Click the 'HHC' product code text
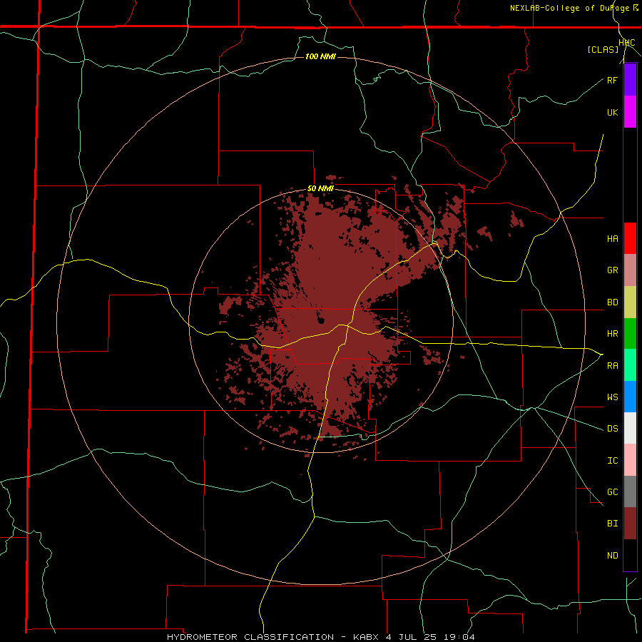This screenshot has width=642, height=642. click(627, 43)
